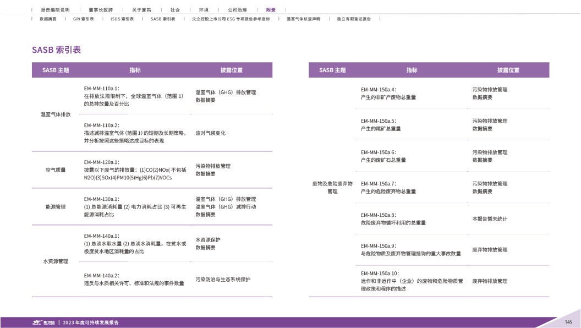The width and height of the screenshot is (581, 328).
Task: Open the 环境 section tab
Action: click(204, 10)
